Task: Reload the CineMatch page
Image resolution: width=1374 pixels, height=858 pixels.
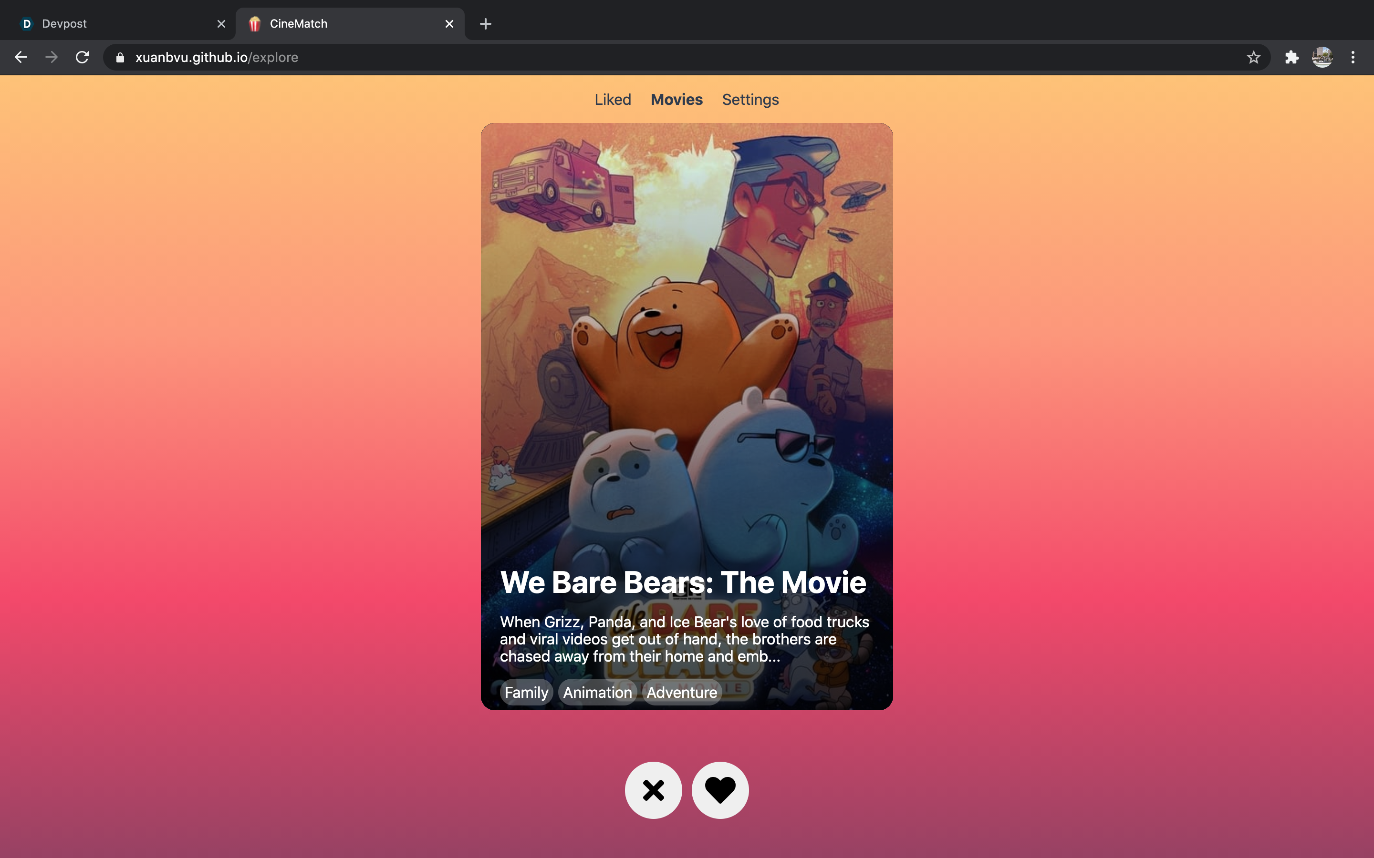Action: pyautogui.click(x=83, y=57)
